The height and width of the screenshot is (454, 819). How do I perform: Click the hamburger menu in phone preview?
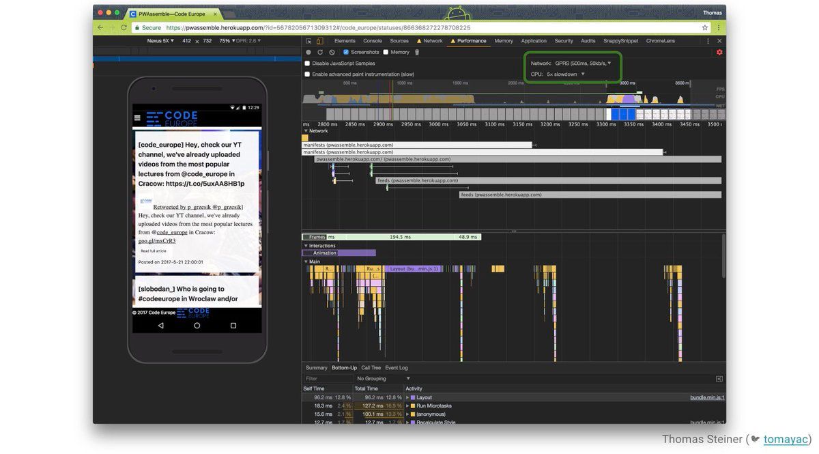pyautogui.click(x=137, y=118)
